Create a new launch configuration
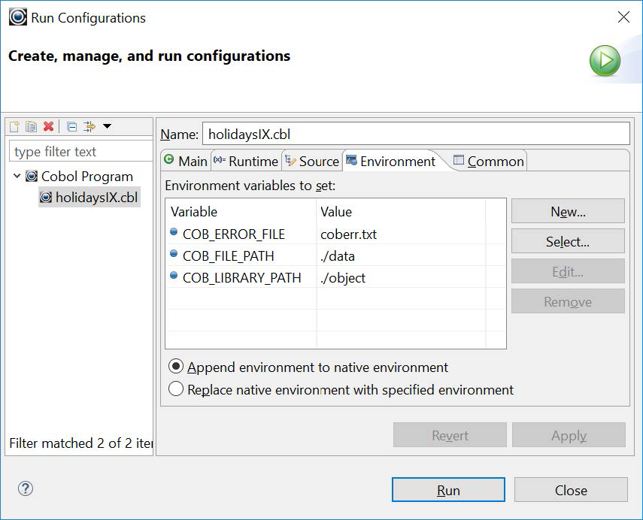Image resolution: width=643 pixels, height=520 pixels. tap(14, 126)
